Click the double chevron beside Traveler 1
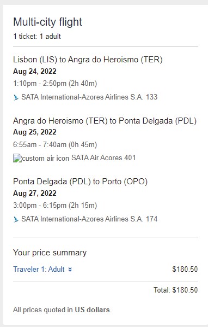The height and width of the screenshot is (327, 208). 70,270
